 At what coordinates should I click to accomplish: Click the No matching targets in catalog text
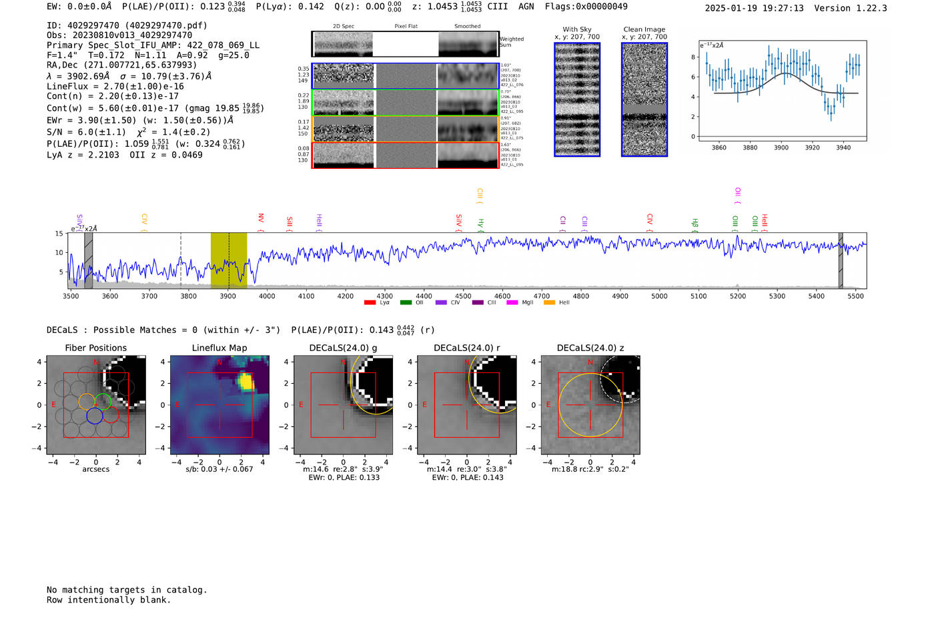click(127, 590)
